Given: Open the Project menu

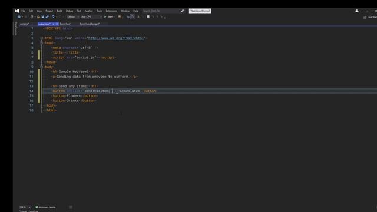Looking at the screenshot, I should (x=49, y=11).
